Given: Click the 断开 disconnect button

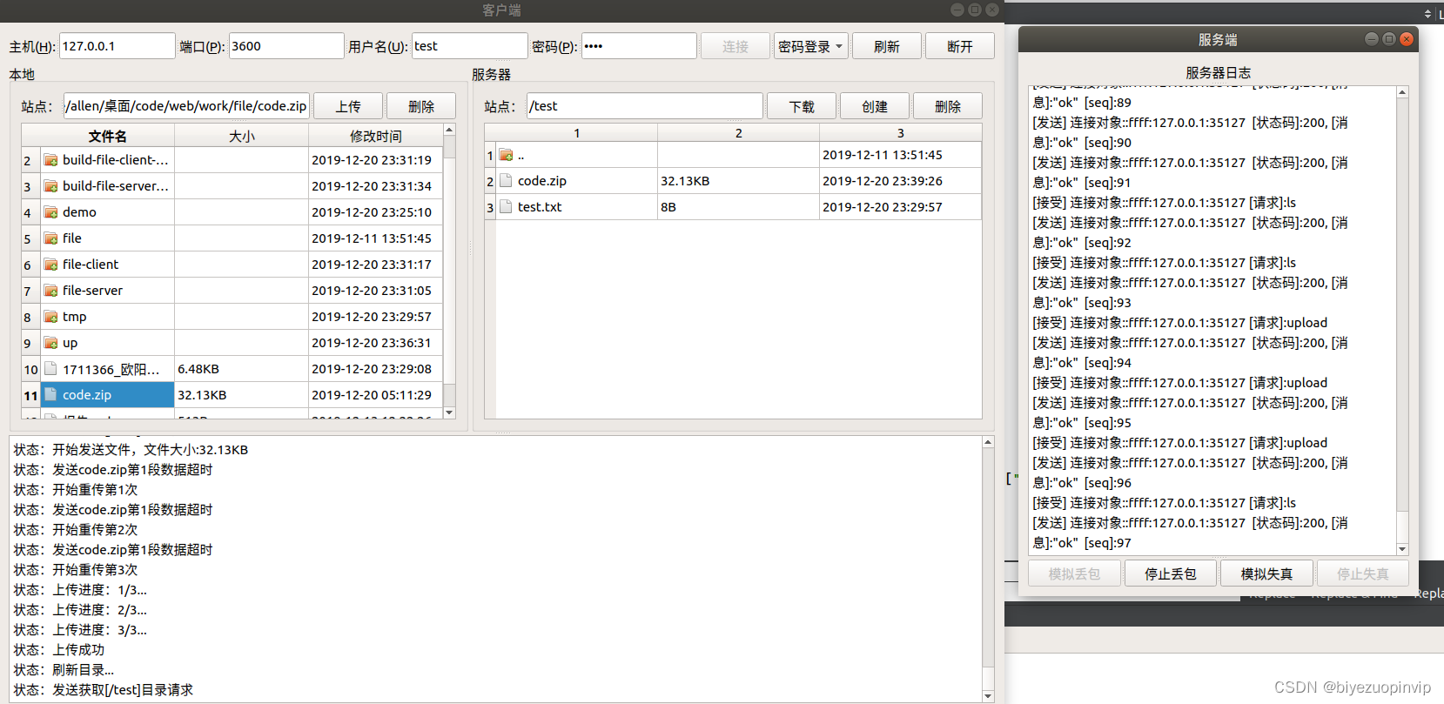Looking at the screenshot, I should [959, 46].
